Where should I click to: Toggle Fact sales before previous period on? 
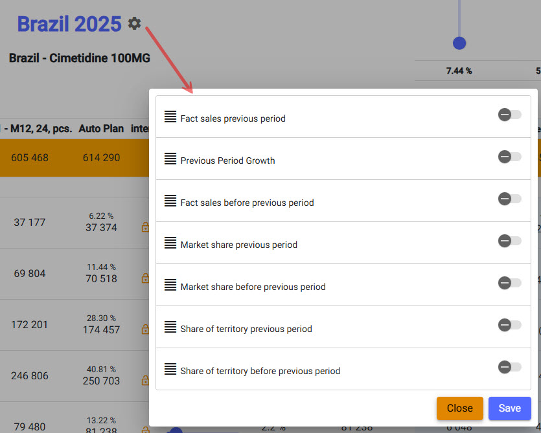click(509, 199)
